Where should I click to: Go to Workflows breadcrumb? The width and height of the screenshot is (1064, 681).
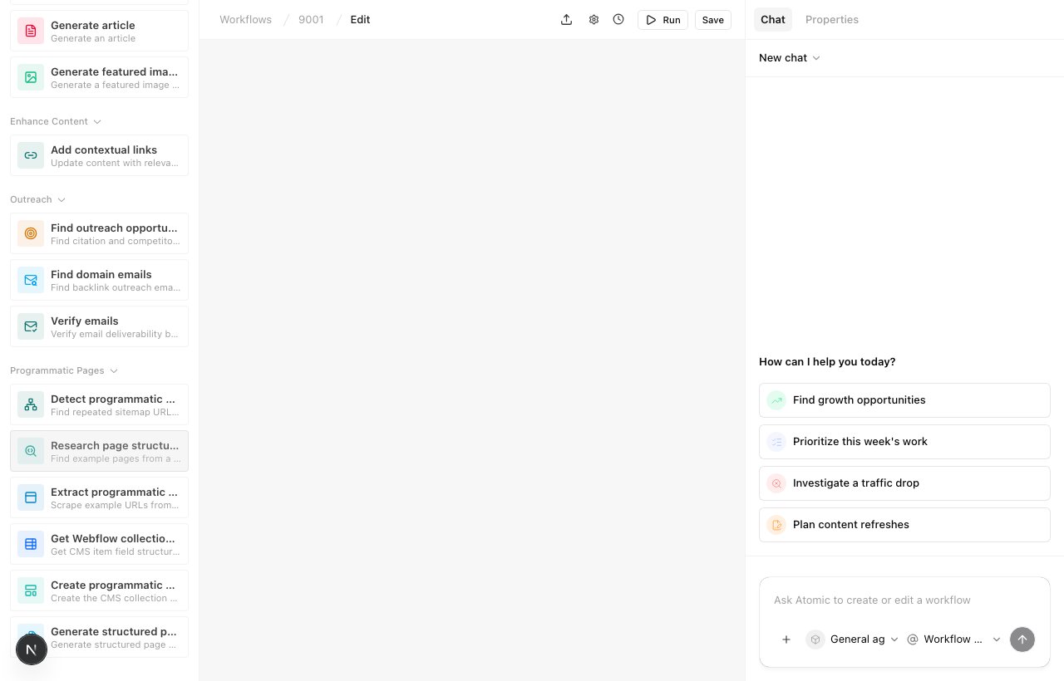(x=245, y=20)
